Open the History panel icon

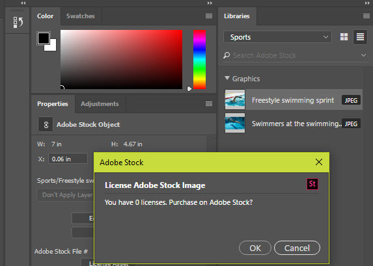18,22
